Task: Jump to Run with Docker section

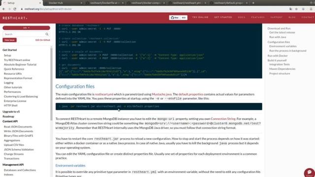Action: 278,56
